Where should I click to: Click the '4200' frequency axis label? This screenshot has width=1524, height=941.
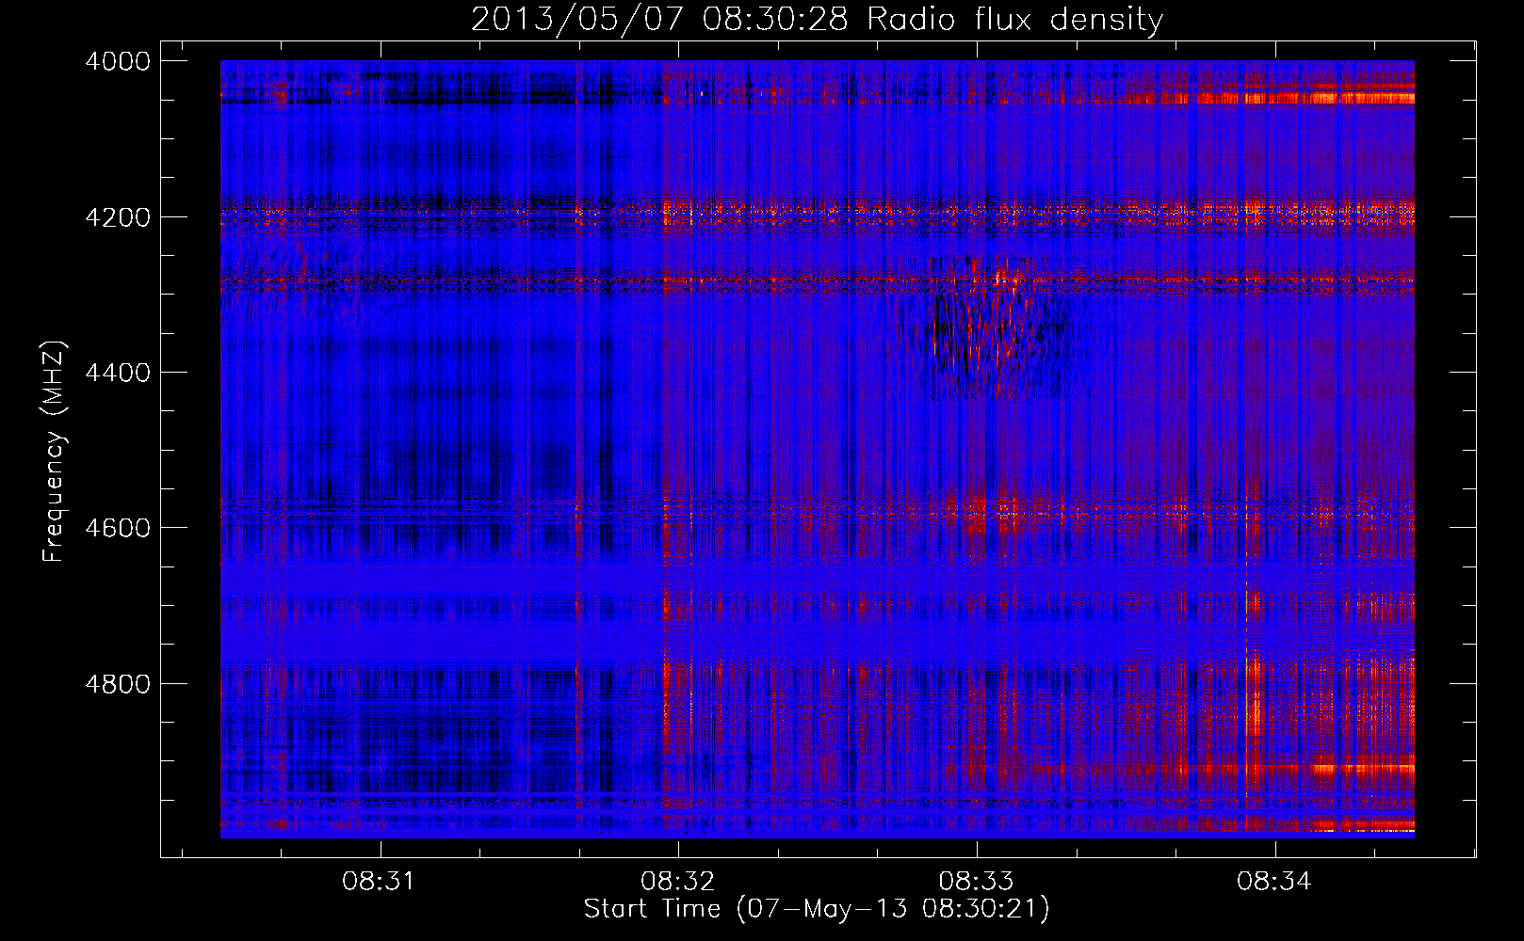(117, 216)
